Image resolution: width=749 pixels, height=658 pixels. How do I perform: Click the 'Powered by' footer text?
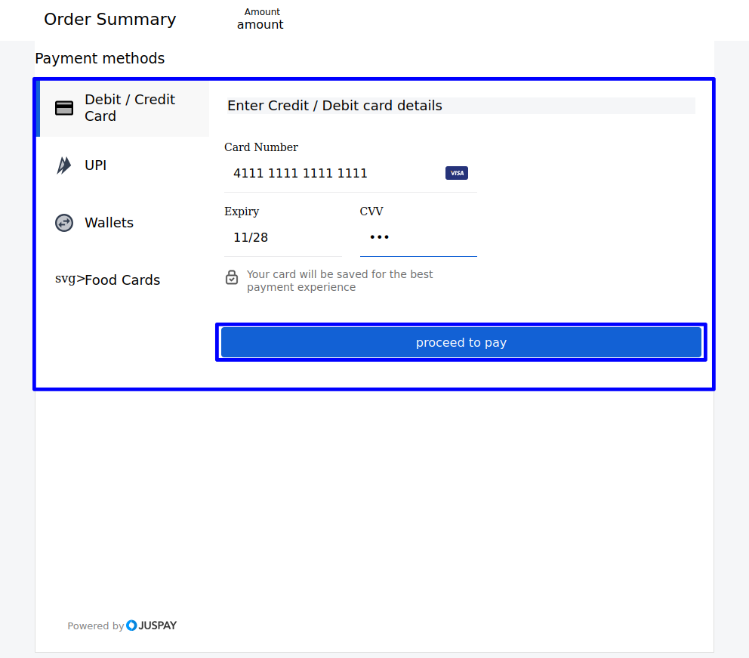pyautogui.click(x=96, y=626)
